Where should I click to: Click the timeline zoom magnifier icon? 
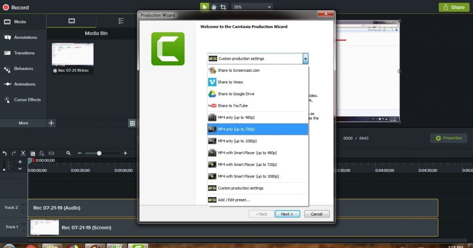click(x=68, y=153)
